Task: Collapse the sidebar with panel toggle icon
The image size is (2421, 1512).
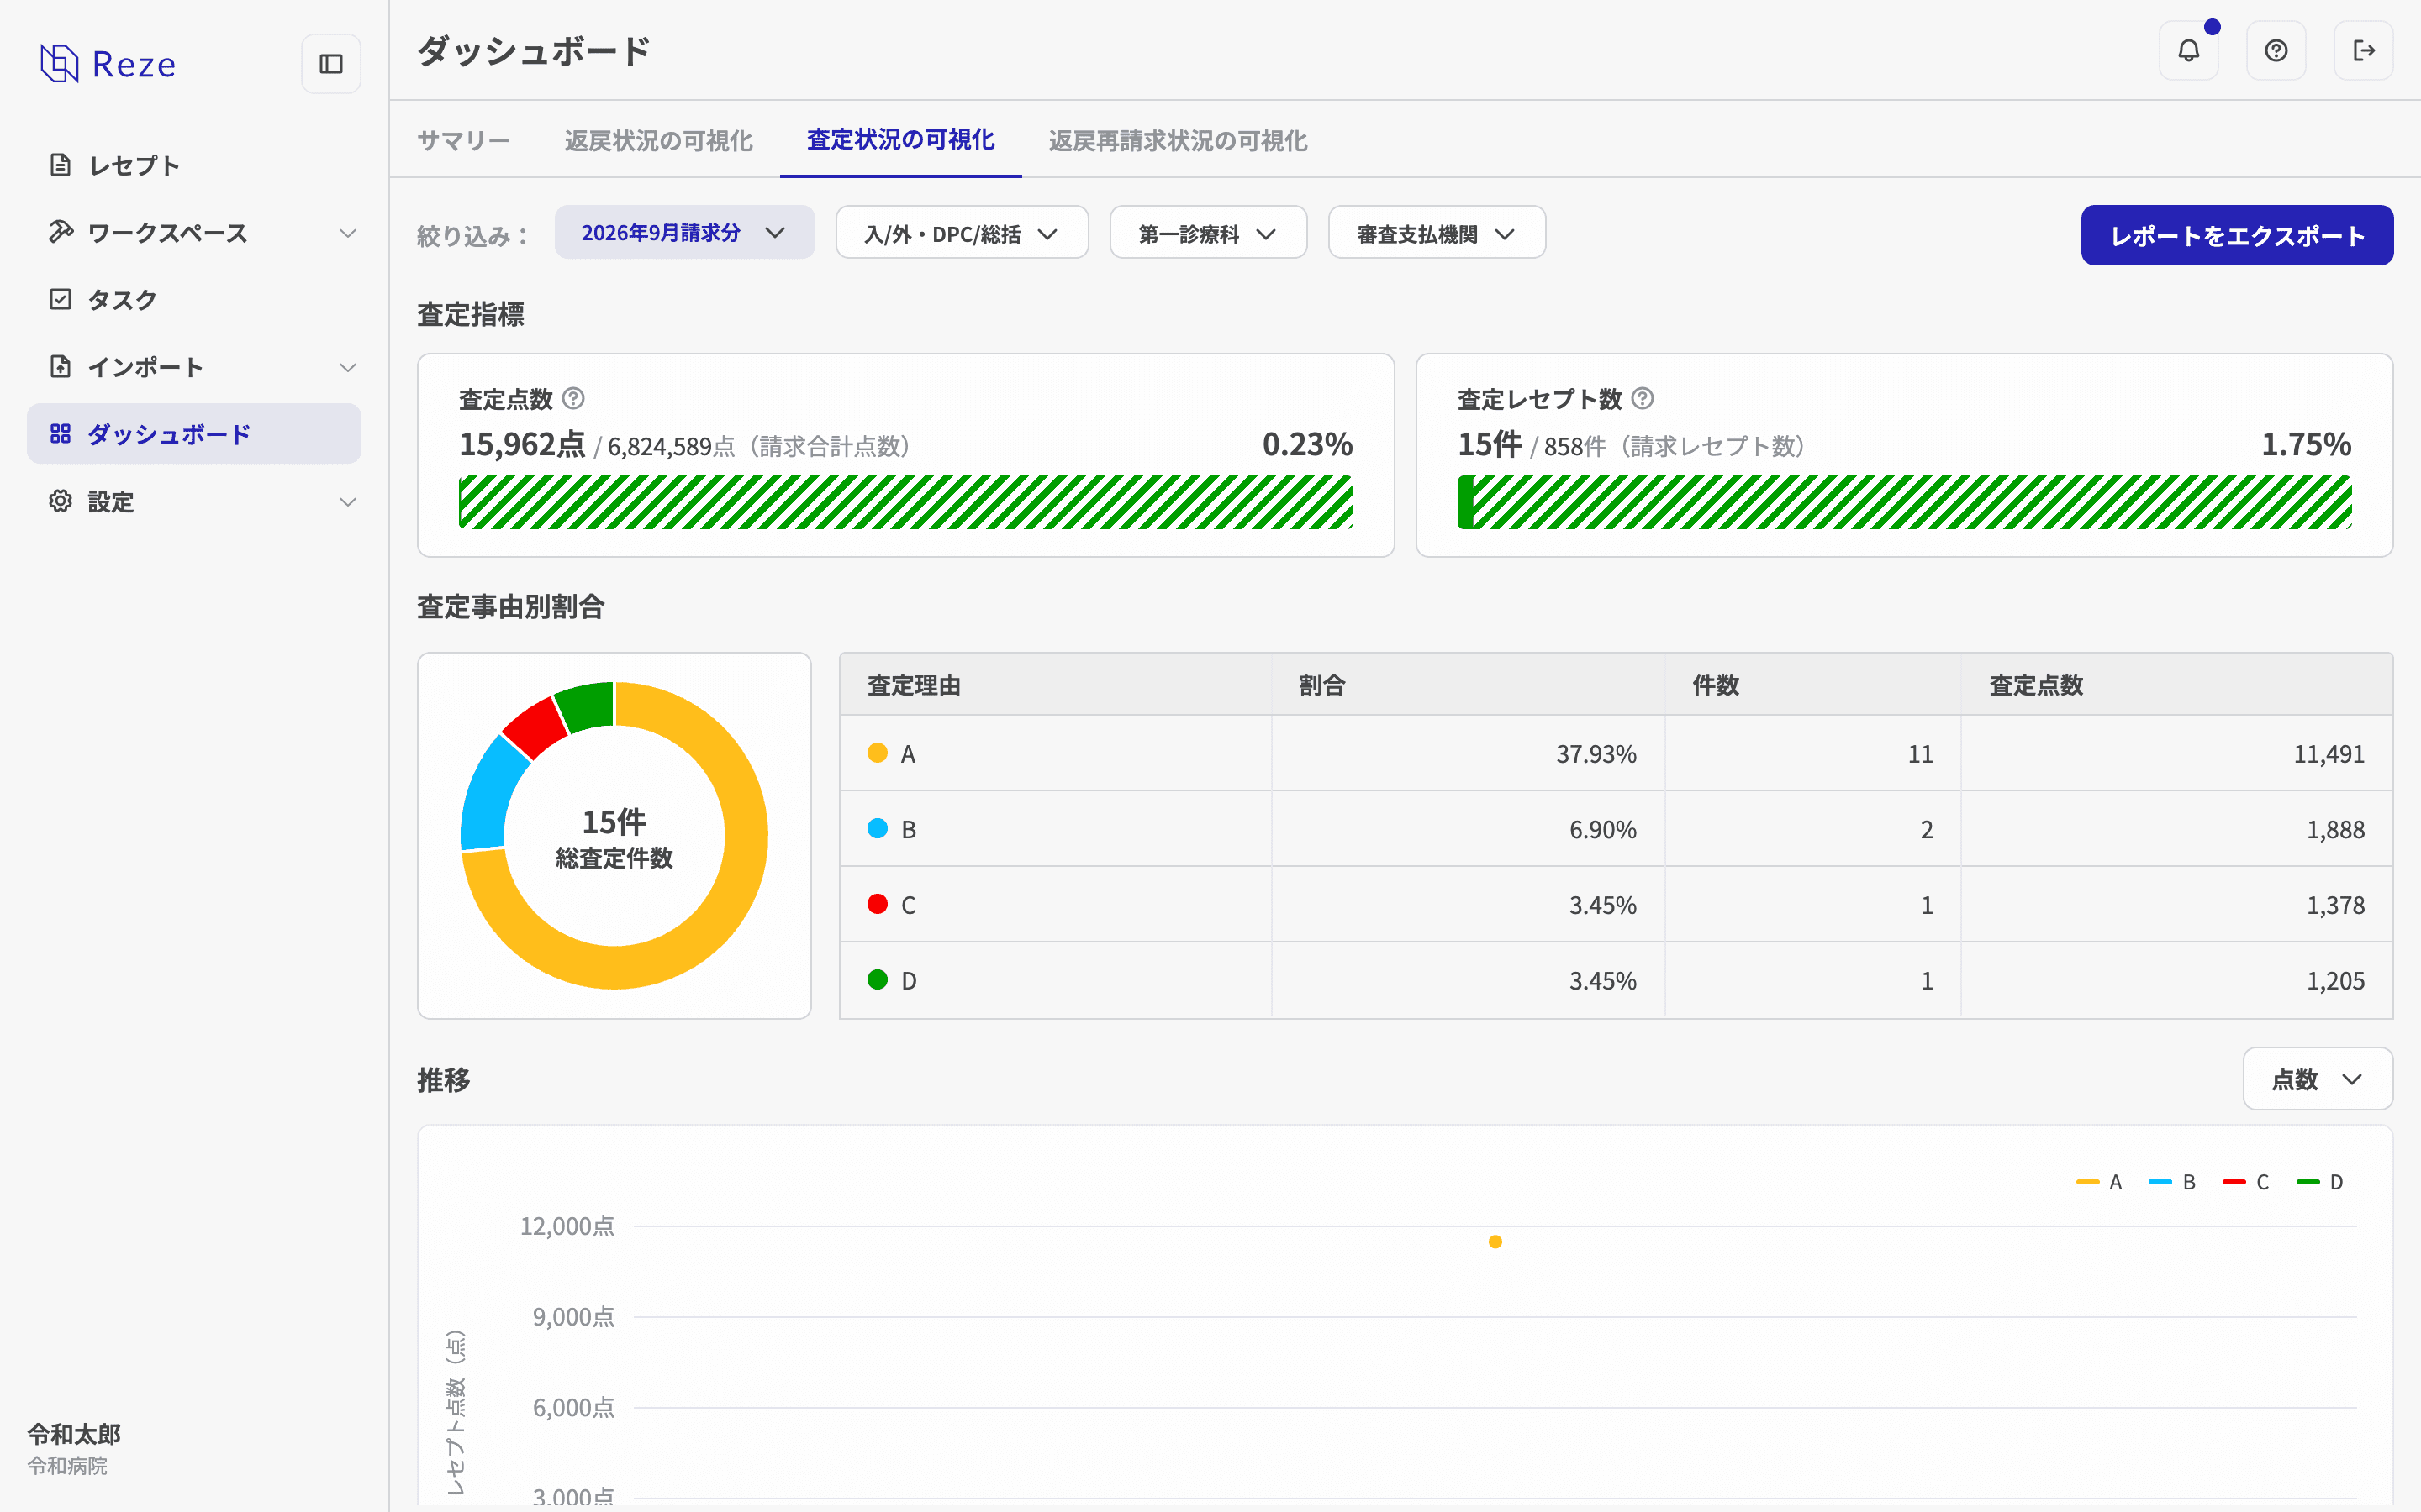Action: pos(331,64)
